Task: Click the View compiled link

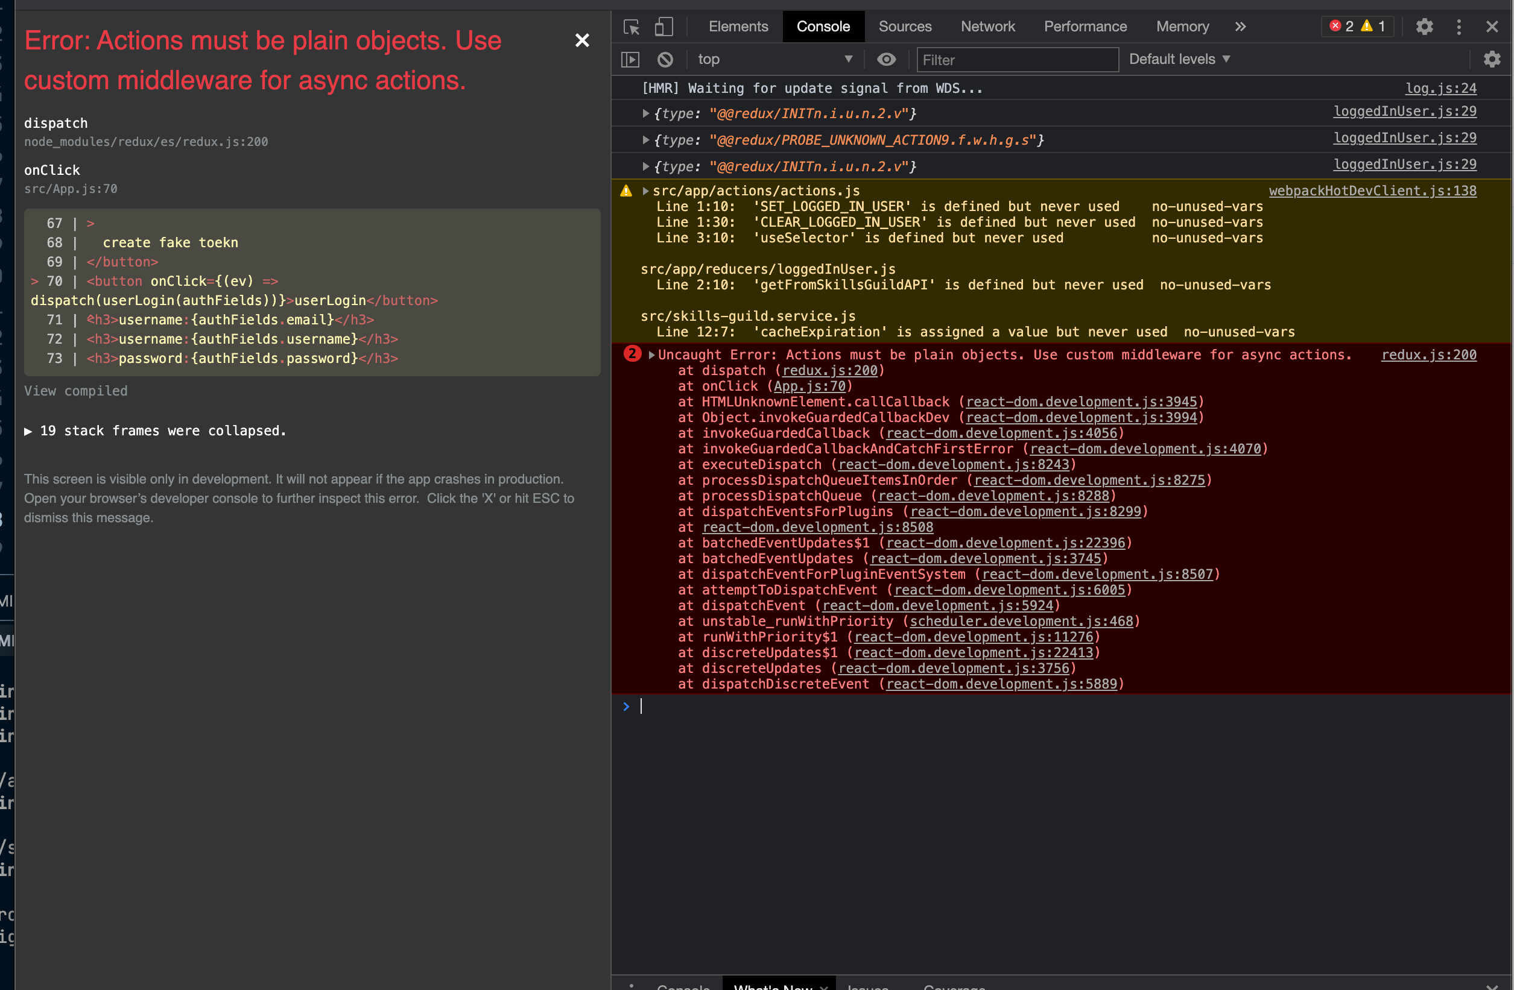Action: 76,391
